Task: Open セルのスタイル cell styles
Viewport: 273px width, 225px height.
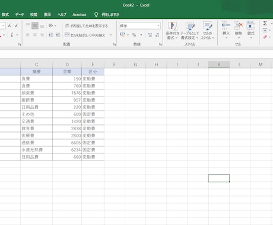Action: coord(207,31)
